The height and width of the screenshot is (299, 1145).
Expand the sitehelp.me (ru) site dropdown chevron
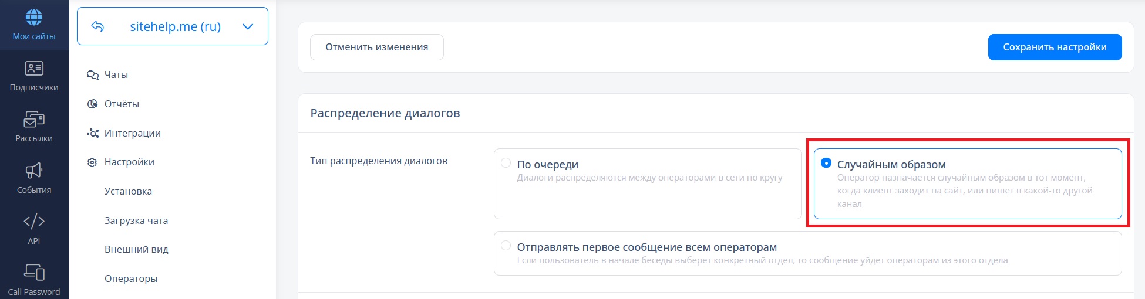tap(248, 26)
